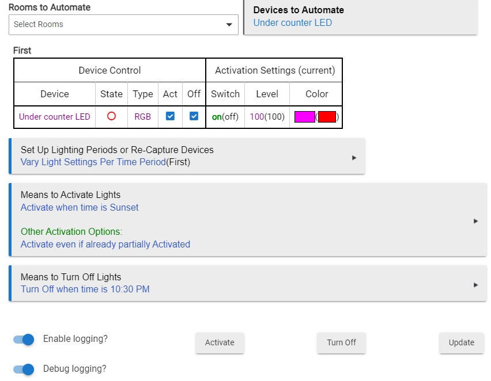
Task: Pick the magenta activation color swatch
Action: (305, 117)
